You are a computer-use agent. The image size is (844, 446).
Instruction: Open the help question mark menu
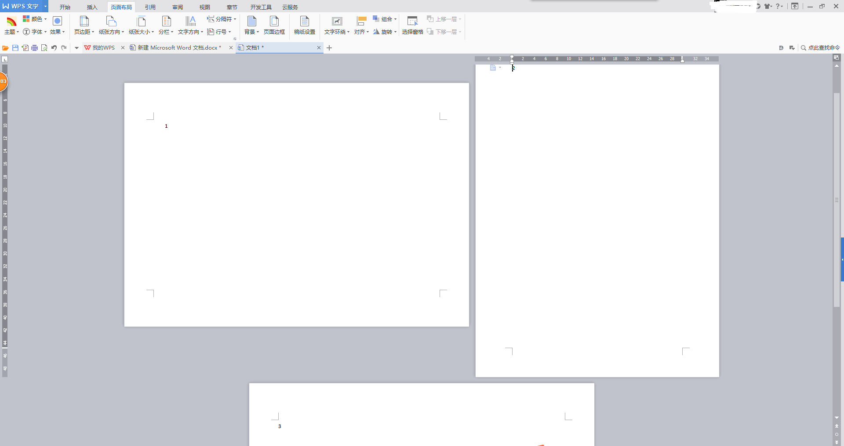779,6
